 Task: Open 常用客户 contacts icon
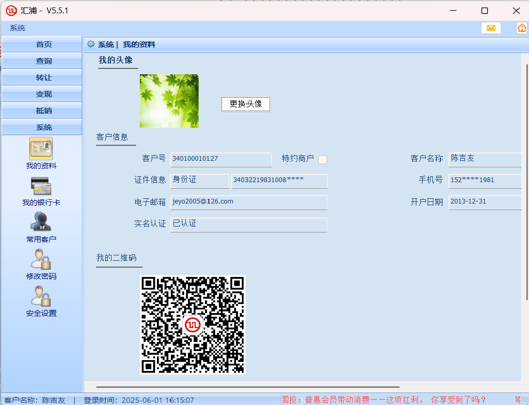[41, 222]
